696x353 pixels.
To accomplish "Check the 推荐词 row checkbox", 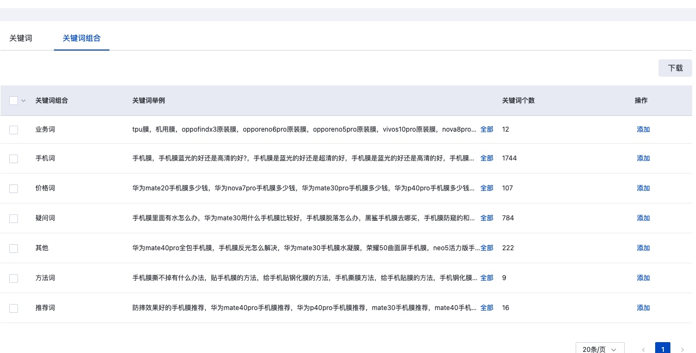I will [x=14, y=308].
